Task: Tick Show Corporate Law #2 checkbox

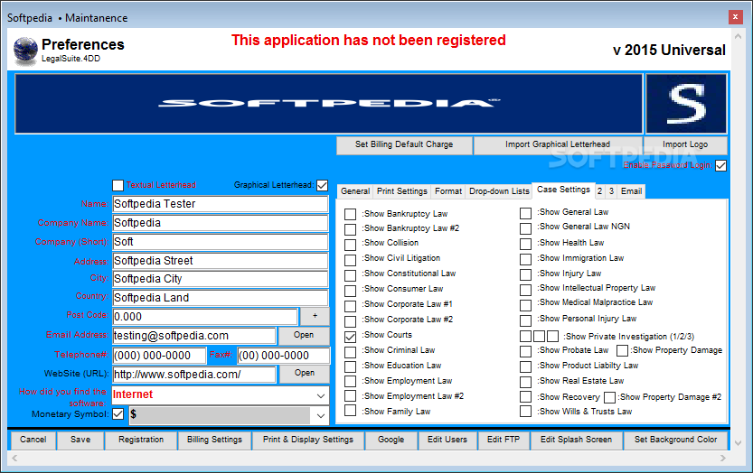Action: click(x=350, y=321)
